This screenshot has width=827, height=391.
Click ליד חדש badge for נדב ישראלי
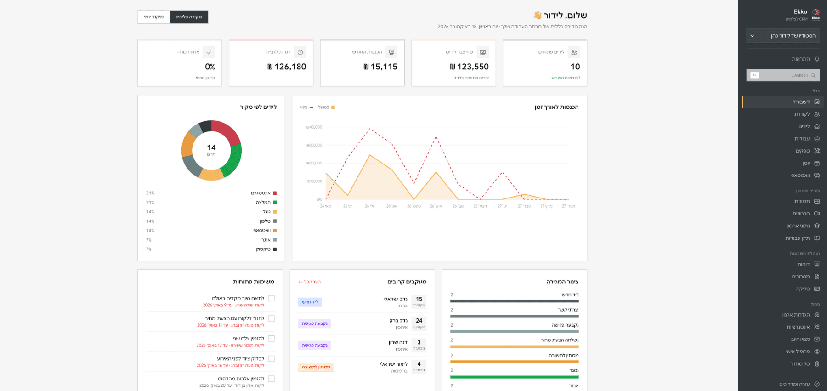tap(310, 302)
